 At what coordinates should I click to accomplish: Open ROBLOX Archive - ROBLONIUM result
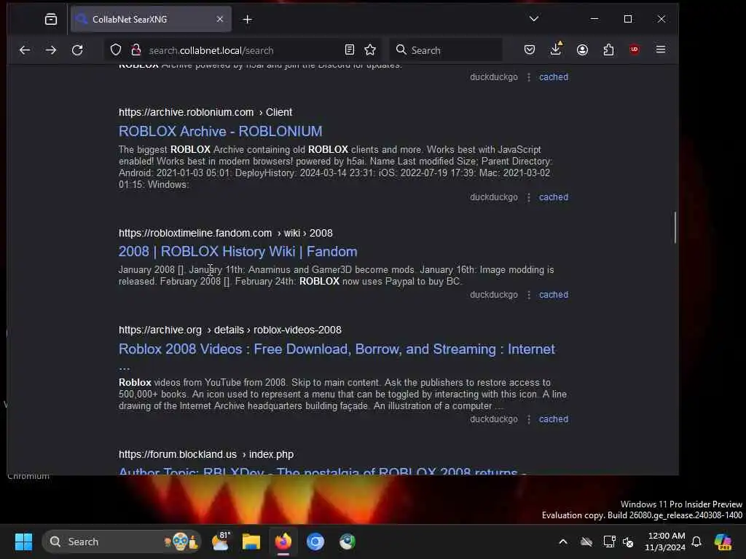click(x=220, y=131)
